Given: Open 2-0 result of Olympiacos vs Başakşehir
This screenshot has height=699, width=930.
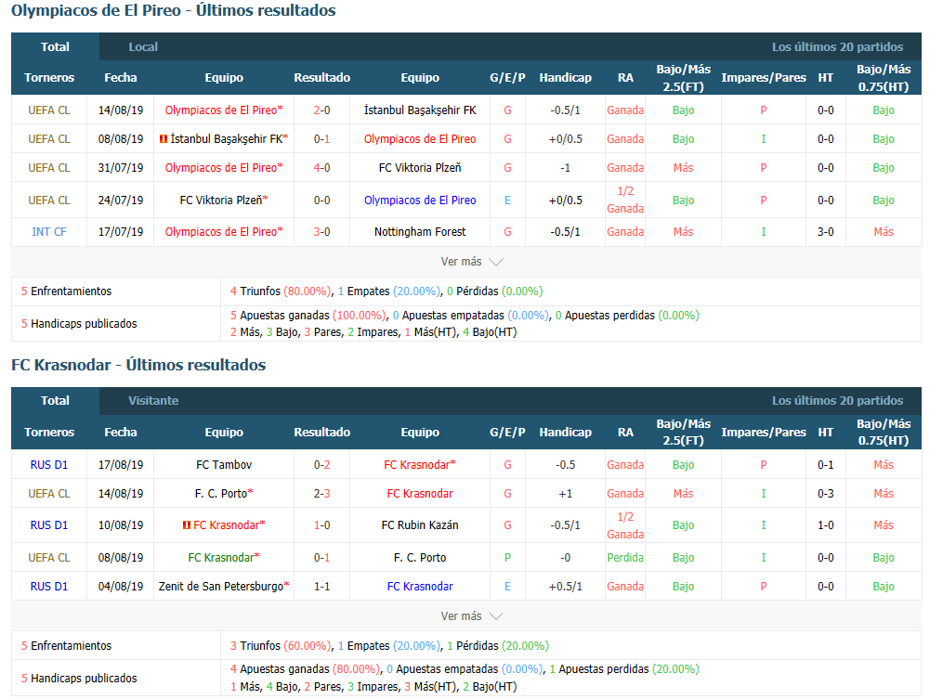Looking at the screenshot, I should 322,110.
